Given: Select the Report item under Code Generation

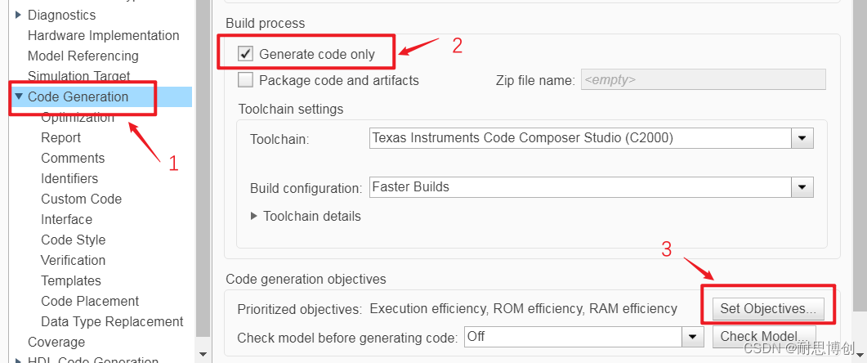Looking at the screenshot, I should click(x=60, y=137).
